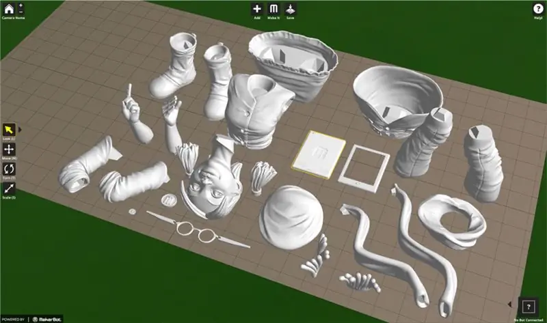The height and width of the screenshot is (323, 547).
Task: Click the No Bot Connected status text
Action: [528, 320]
